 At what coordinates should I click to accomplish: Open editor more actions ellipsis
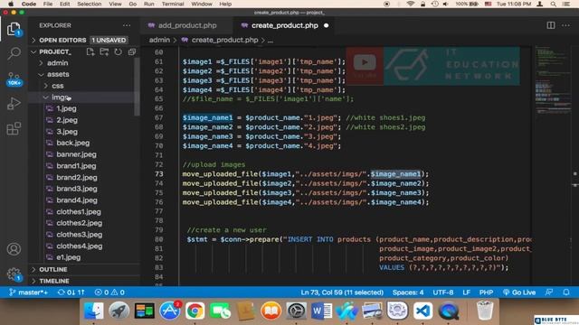(565, 25)
